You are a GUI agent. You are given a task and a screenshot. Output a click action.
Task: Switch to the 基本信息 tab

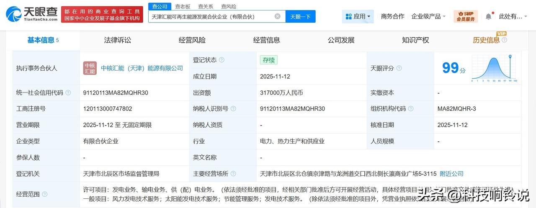[43, 40]
